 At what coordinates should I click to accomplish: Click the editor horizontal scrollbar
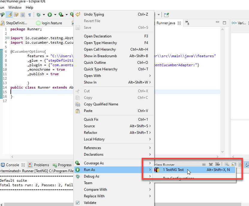[x=42, y=157]
